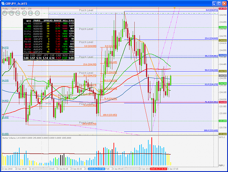Maximize the GBPJPY_fx,M15 chart window
The image size is (228, 172).
pyautogui.click(x=219, y=4)
